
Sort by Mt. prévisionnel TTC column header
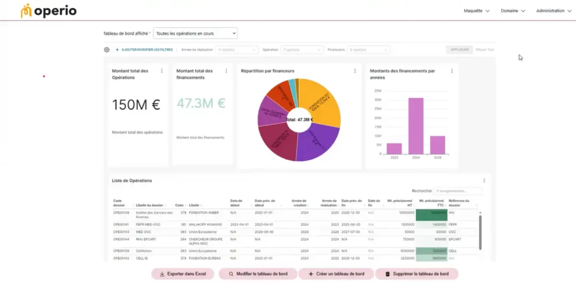(x=431, y=203)
